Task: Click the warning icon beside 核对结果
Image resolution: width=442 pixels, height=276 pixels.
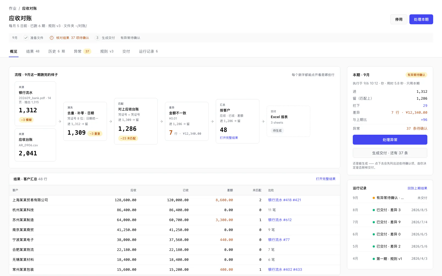Action: pyautogui.click(x=52, y=38)
